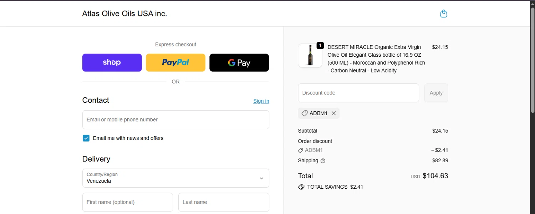Pay with Google Pay button
Screen dimensions: 535x214
[239, 63]
